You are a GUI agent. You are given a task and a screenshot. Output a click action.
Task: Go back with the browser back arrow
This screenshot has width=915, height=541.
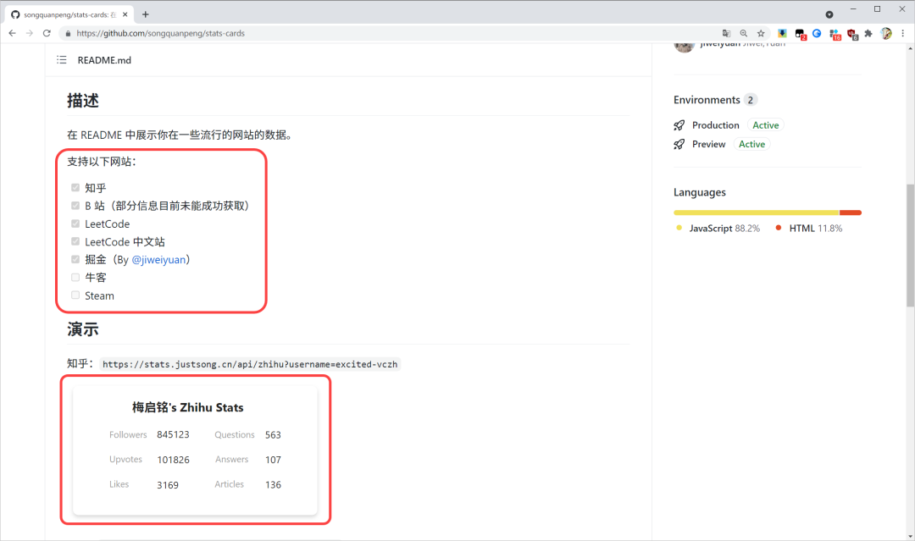pyautogui.click(x=12, y=33)
